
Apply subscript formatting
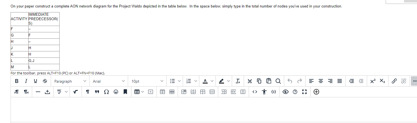(x=382, y=81)
